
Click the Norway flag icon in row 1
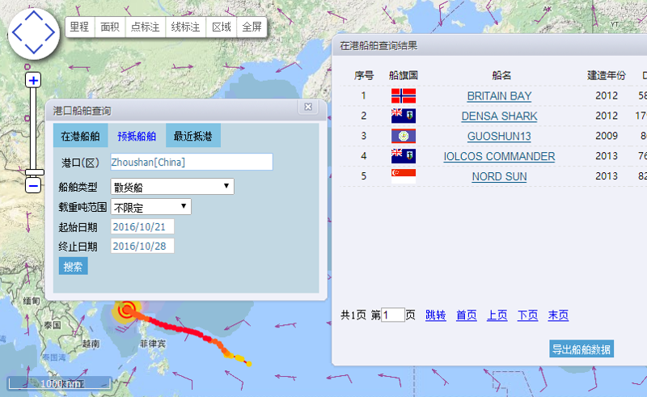403,95
